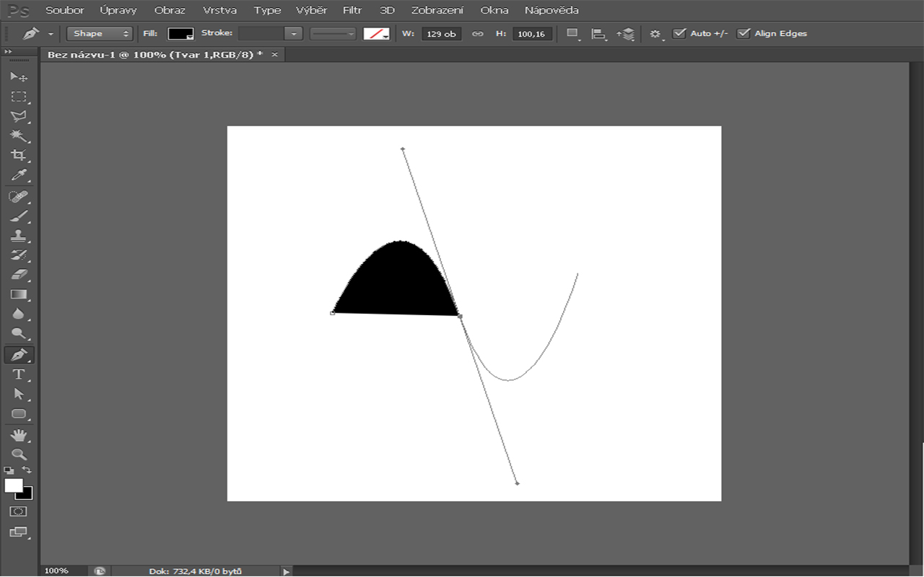Disable the Auto +/- checkbox
Viewport: 924px width, 577px height.
[679, 33]
